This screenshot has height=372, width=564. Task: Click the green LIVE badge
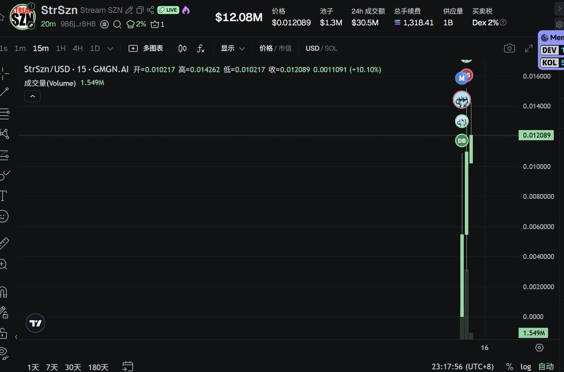(168, 10)
